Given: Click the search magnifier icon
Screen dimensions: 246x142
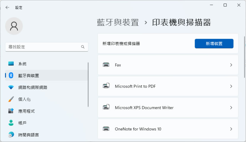Looking at the screenshot, I should coord(83,47).
